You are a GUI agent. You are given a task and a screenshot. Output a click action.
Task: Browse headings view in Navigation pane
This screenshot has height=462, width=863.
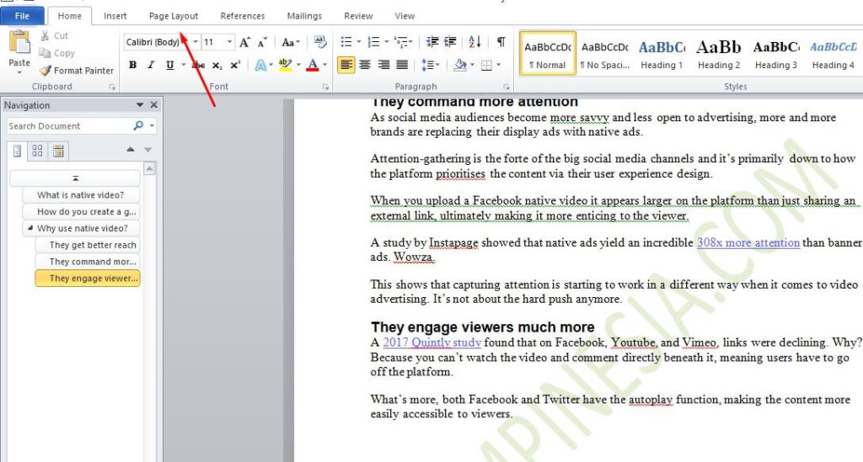(x=17, y=151)
